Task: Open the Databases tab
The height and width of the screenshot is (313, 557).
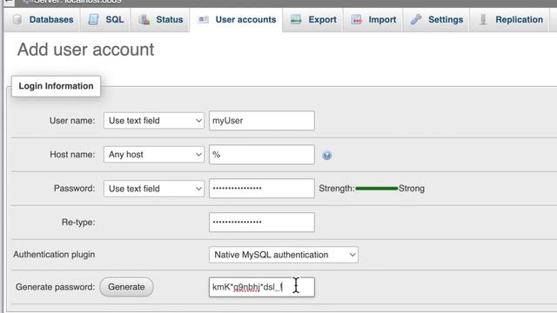Action: click(43, 20)
